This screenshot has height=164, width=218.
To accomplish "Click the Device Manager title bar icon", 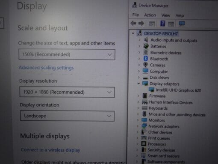I will pos(134,5).
